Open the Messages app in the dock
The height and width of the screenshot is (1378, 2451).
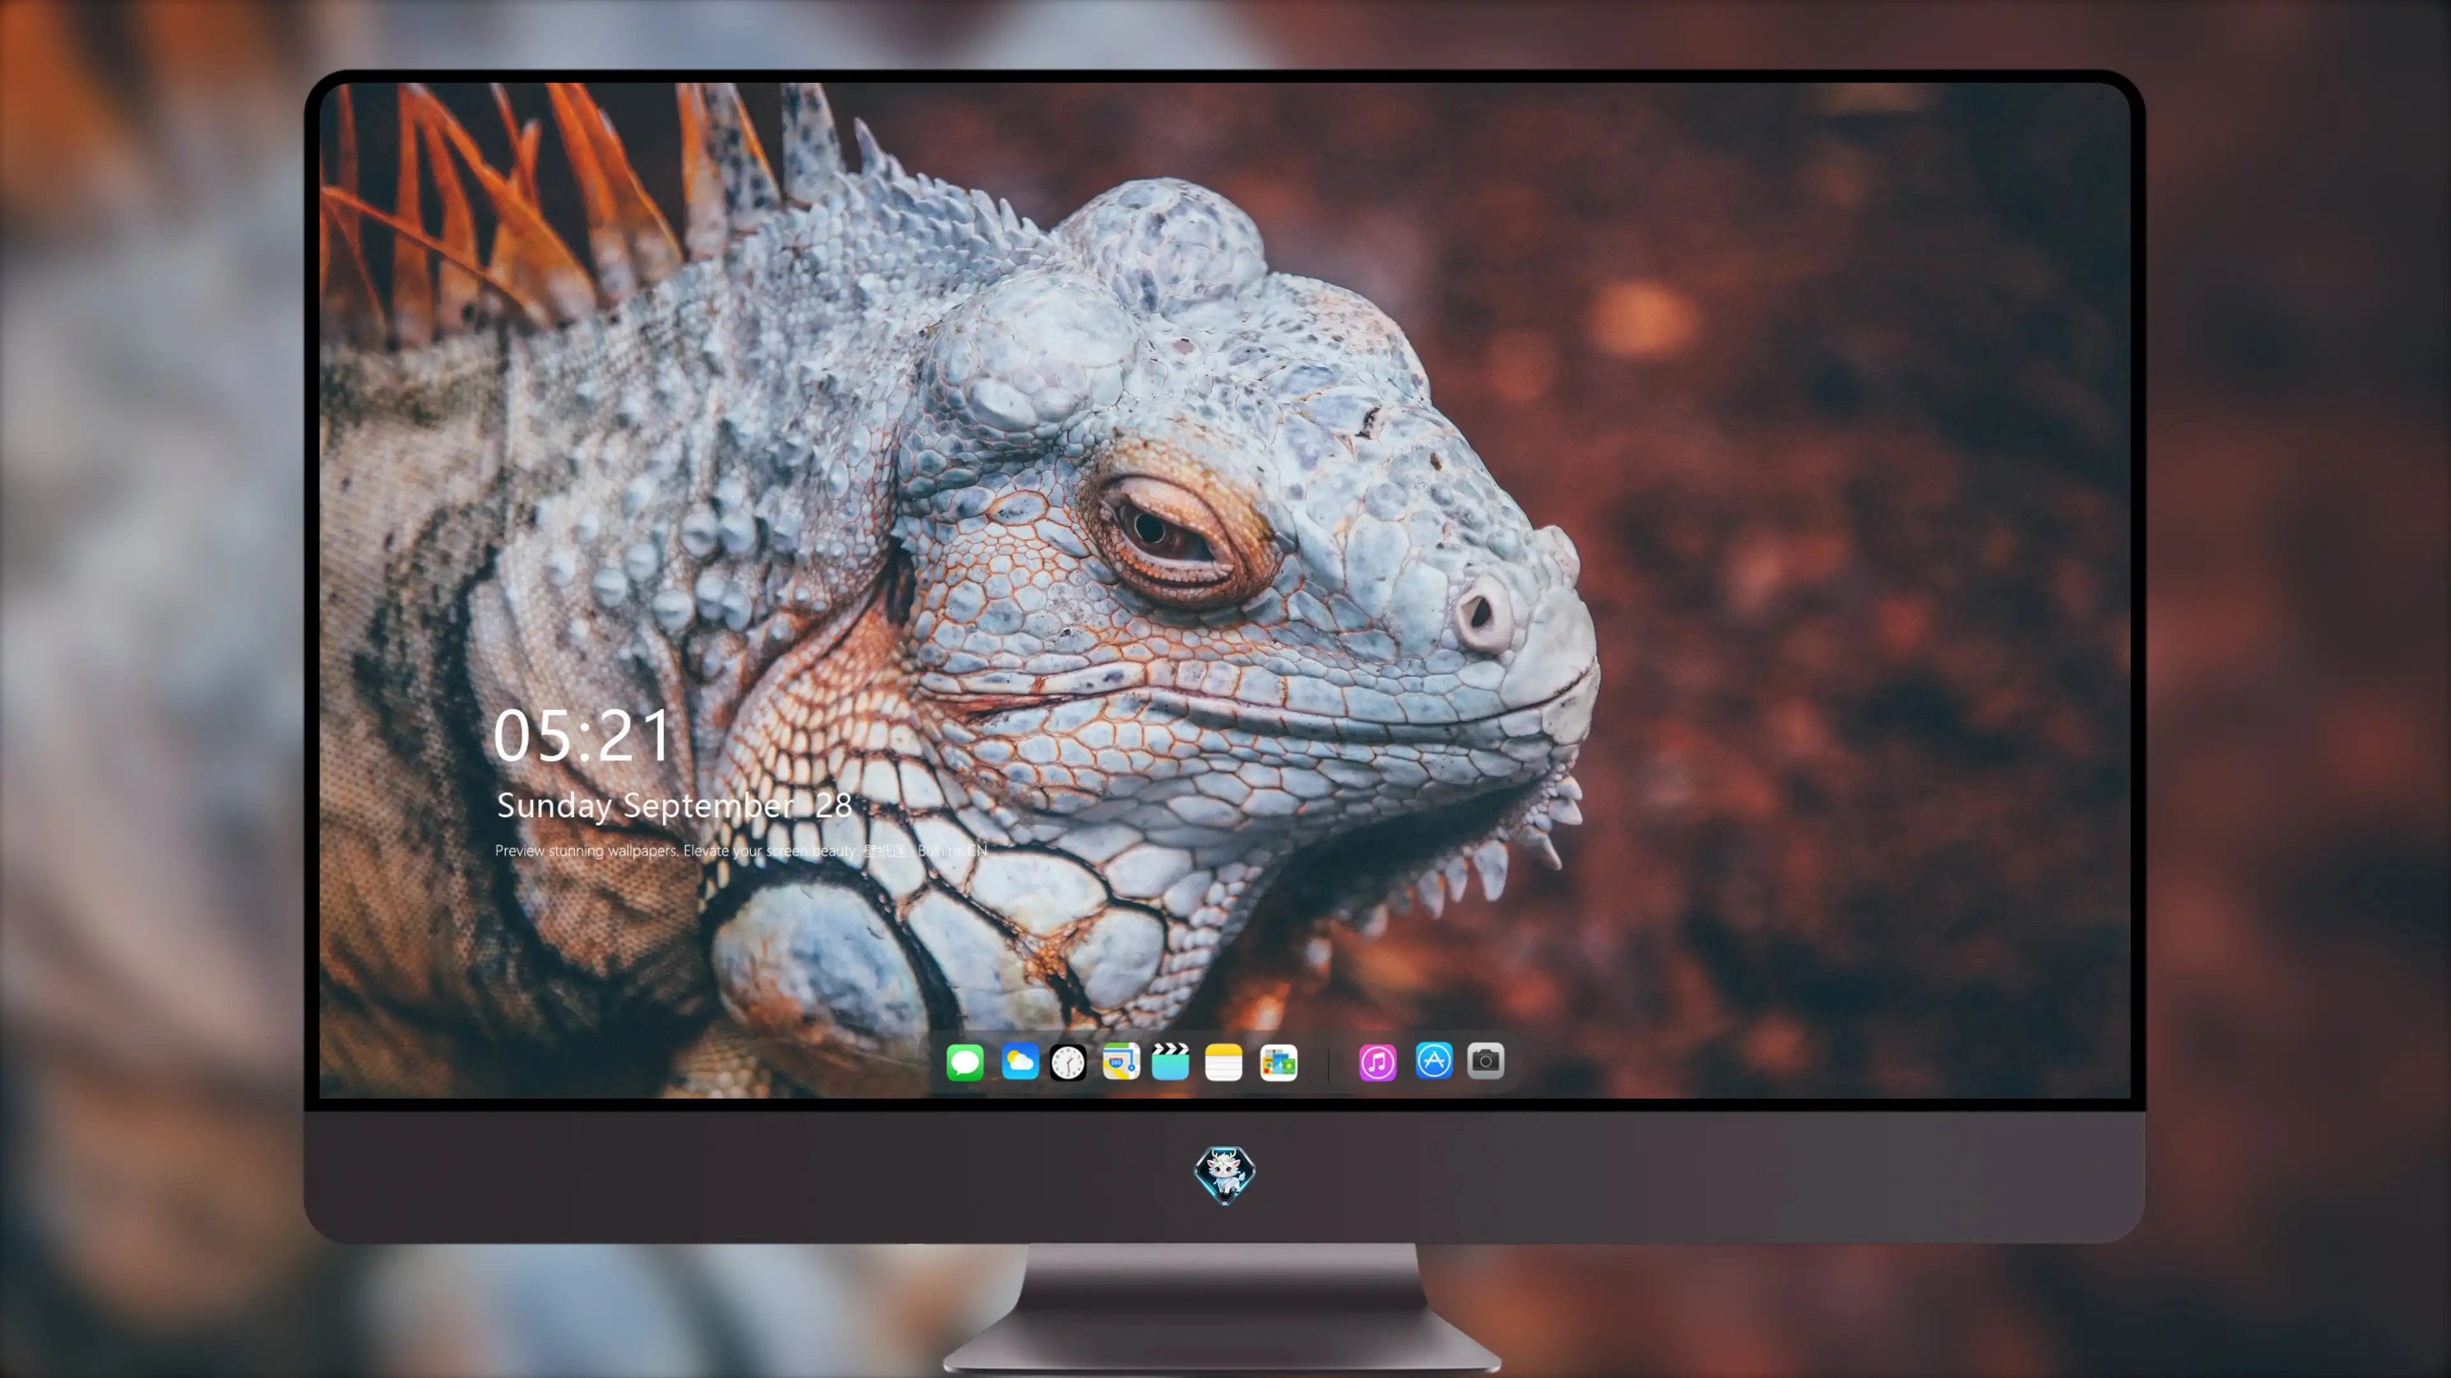[965, 1062]
